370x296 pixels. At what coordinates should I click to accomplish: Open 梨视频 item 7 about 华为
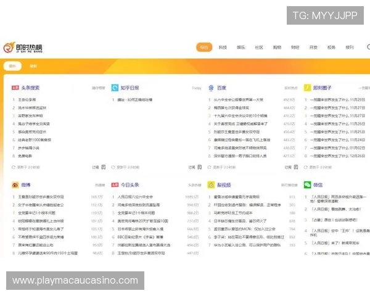(247, 245)
